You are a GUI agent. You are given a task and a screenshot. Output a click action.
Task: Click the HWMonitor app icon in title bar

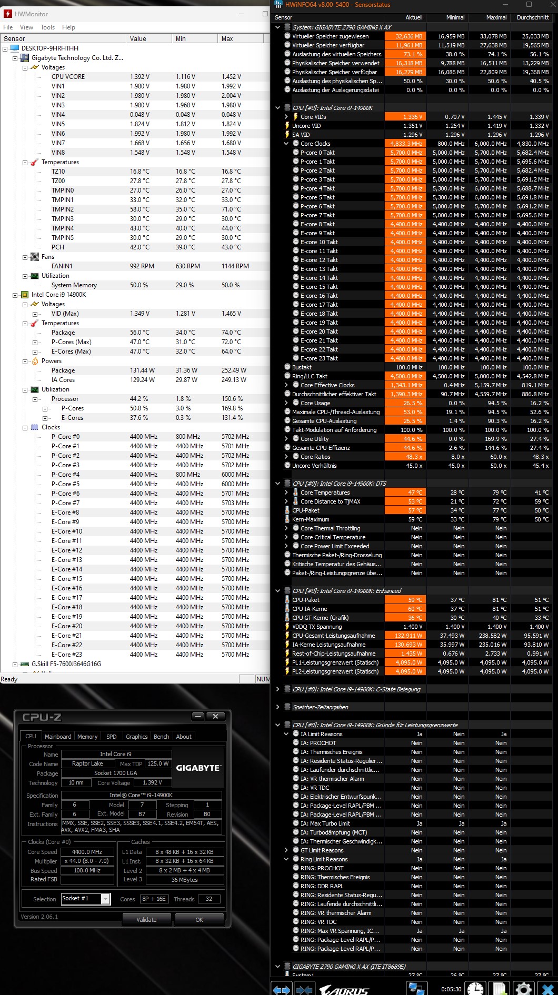click(x=8, y=14)
